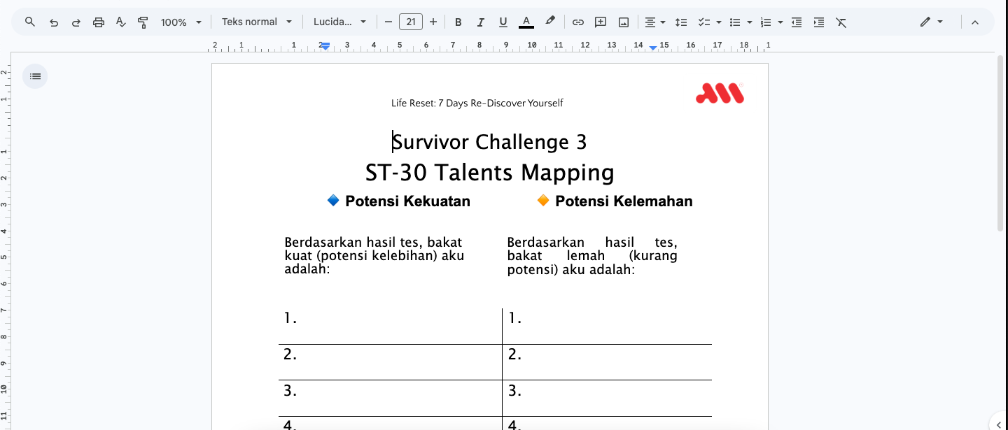Click the print icon

pyautogui.click(x=99, y=22)
